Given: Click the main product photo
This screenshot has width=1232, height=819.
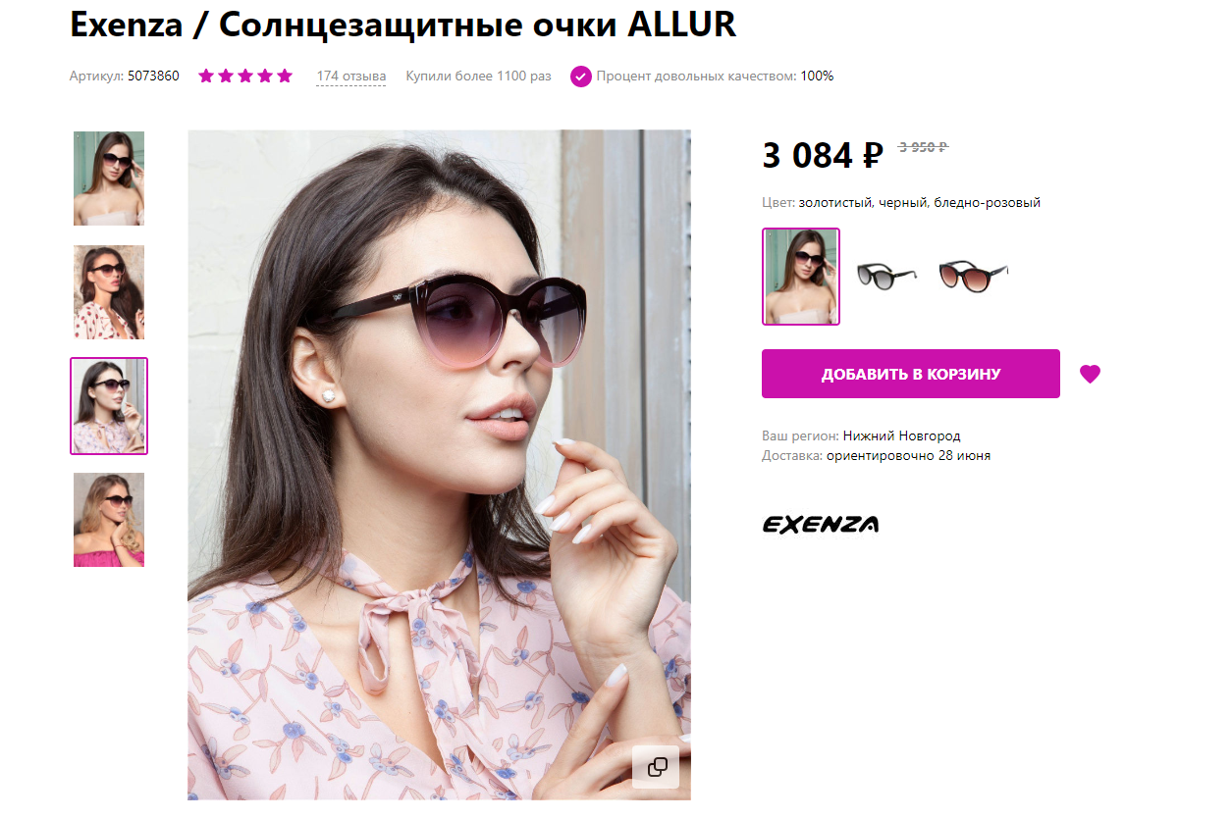Looking at the screenshot, I should click(x=439, y=465).
